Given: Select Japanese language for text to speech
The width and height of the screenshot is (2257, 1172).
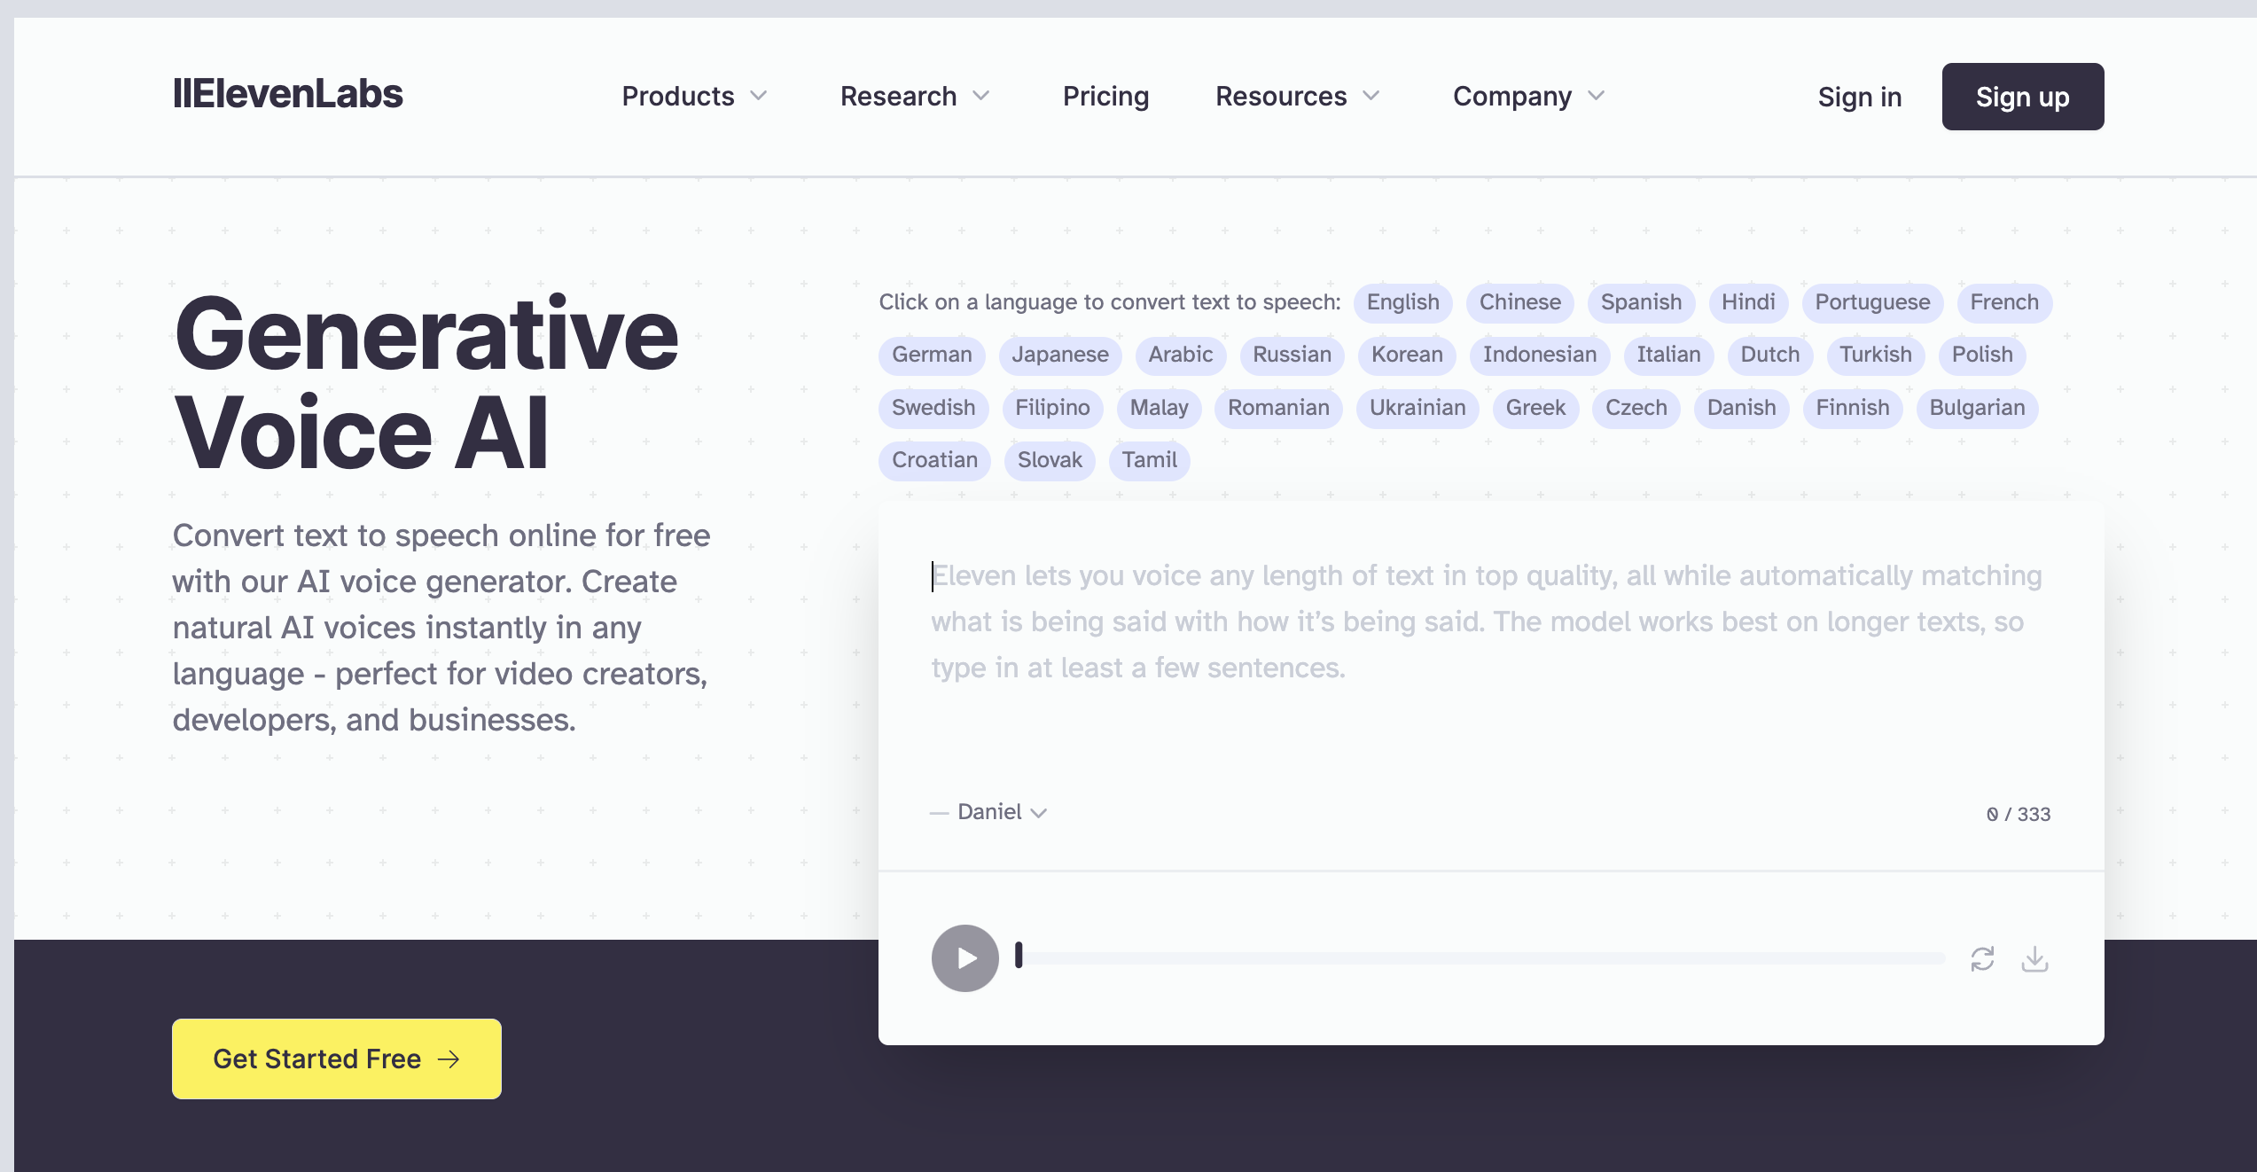Looking at the screenshot, I should tap(1060, 354).
